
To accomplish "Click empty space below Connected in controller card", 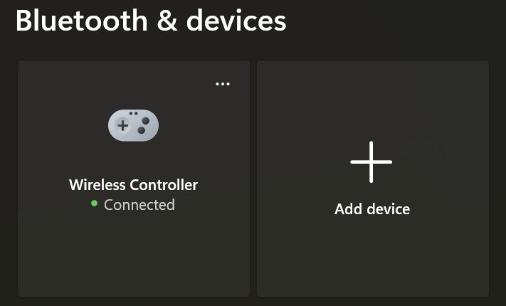I will pyautogui.click(x=134, y=255).
